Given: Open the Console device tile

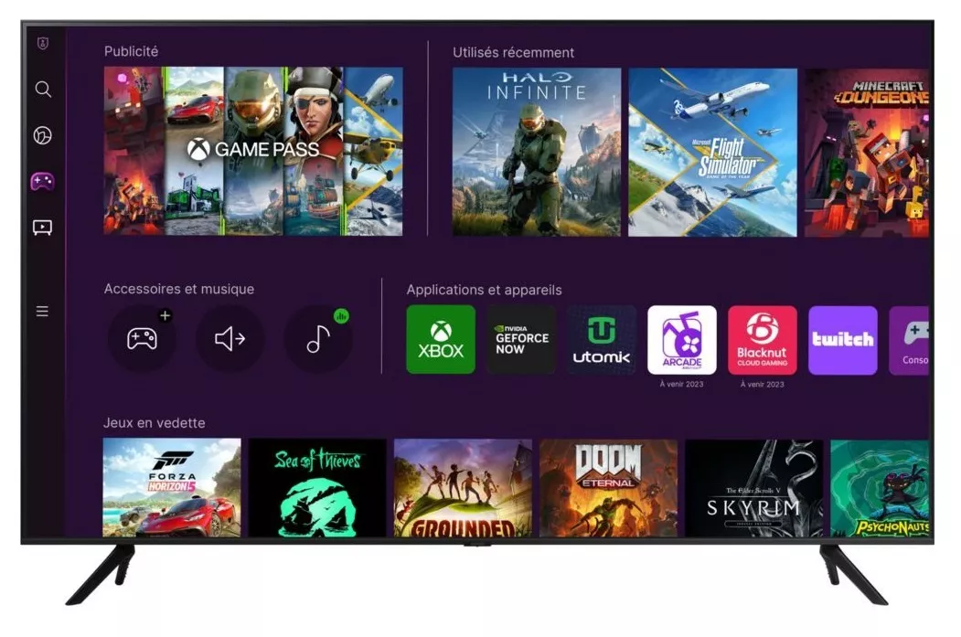Looking at the screenshot, I should point(909,341).
